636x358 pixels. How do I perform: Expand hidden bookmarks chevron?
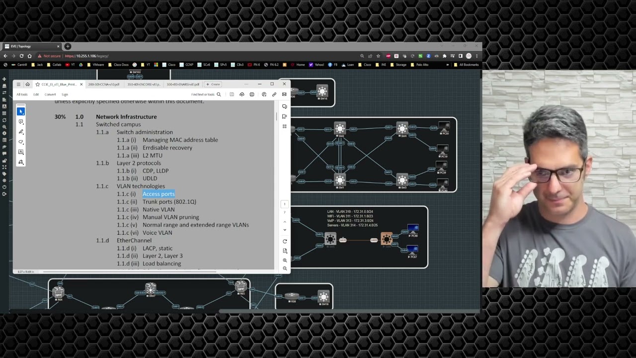448,65
